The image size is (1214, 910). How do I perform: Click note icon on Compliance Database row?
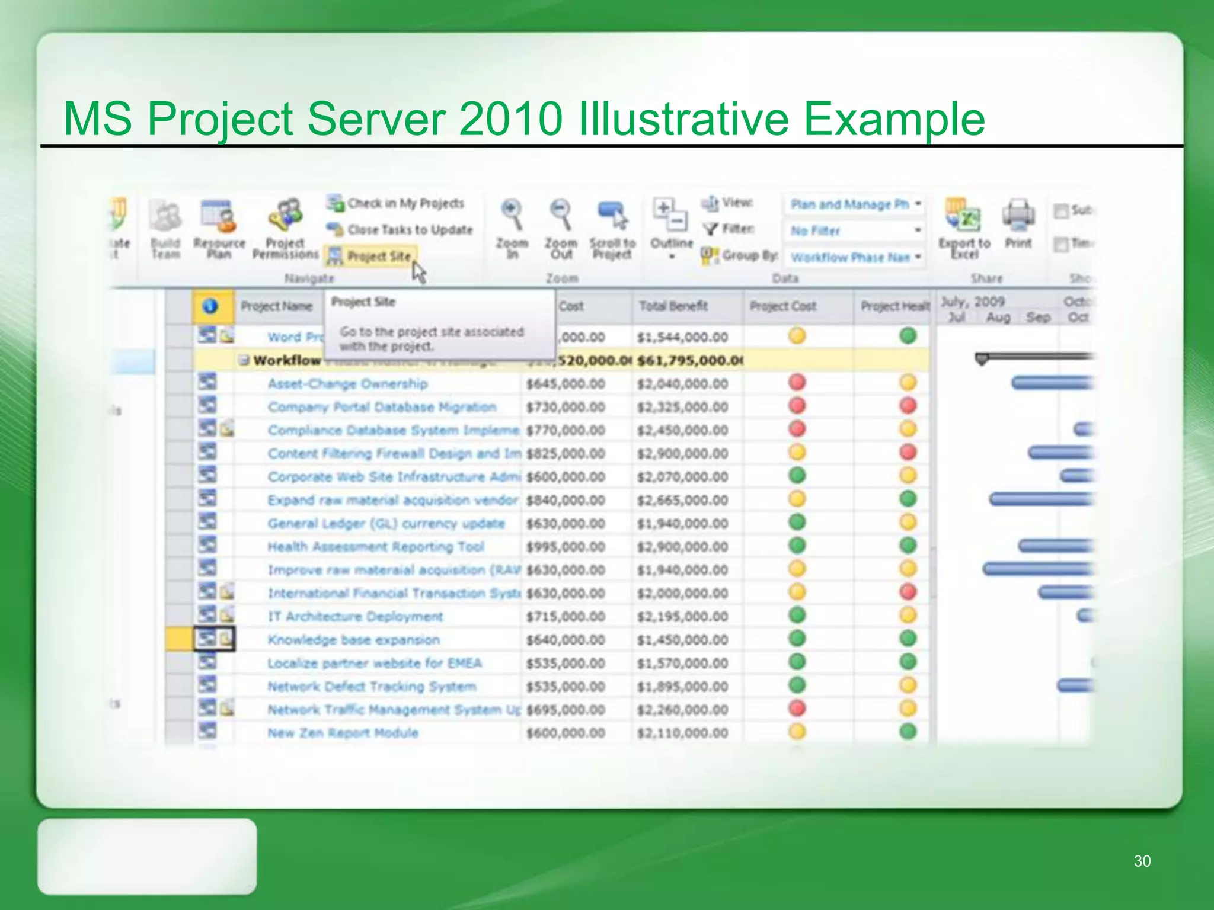pos(226,429)
